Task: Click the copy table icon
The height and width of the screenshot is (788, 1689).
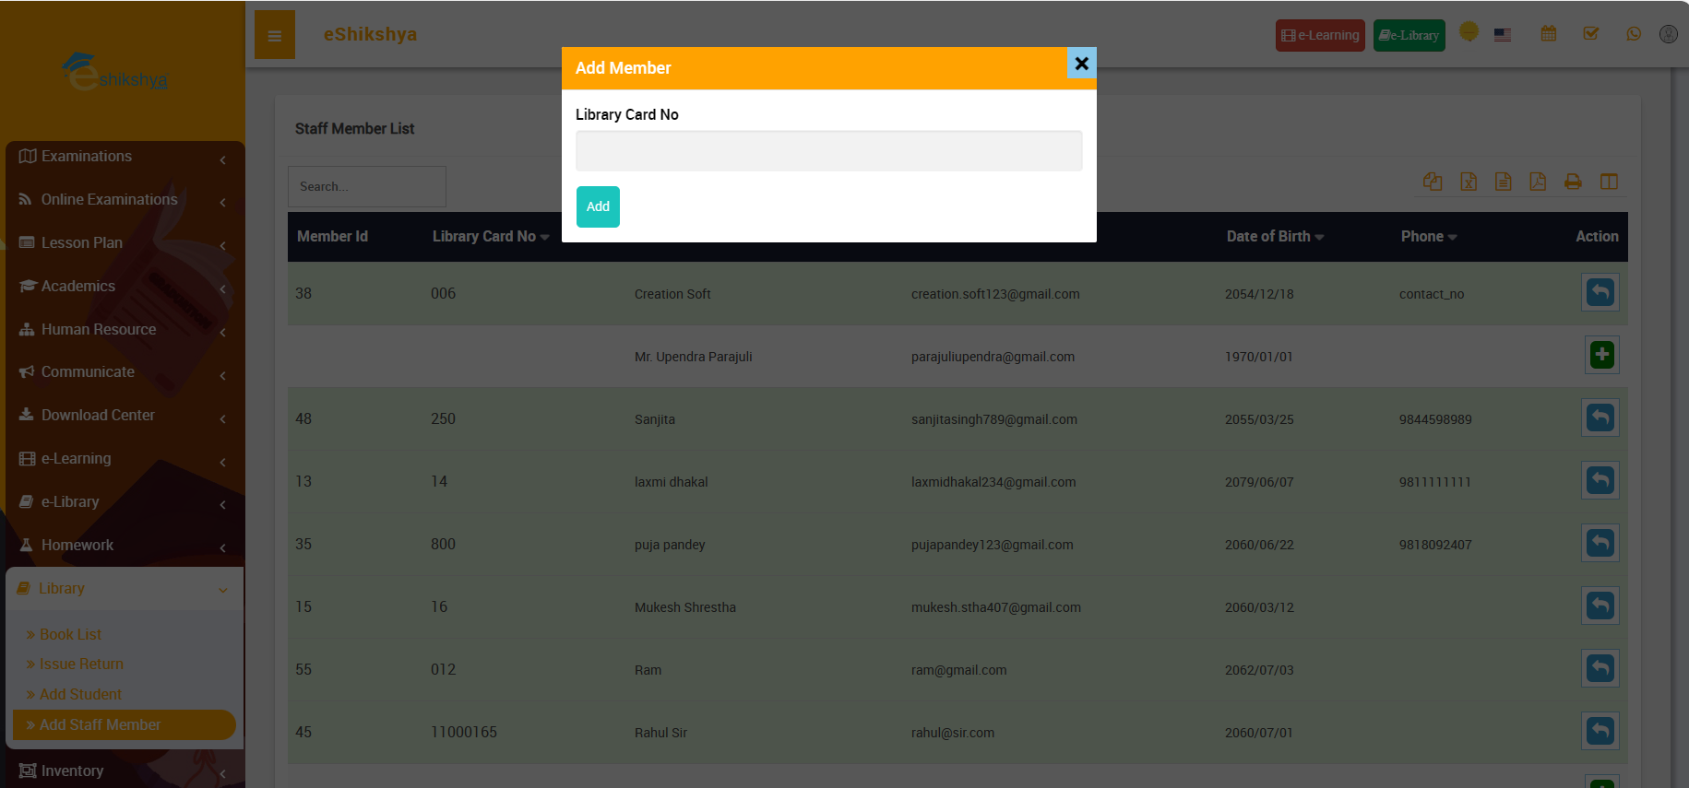Action: (1433, 182)
